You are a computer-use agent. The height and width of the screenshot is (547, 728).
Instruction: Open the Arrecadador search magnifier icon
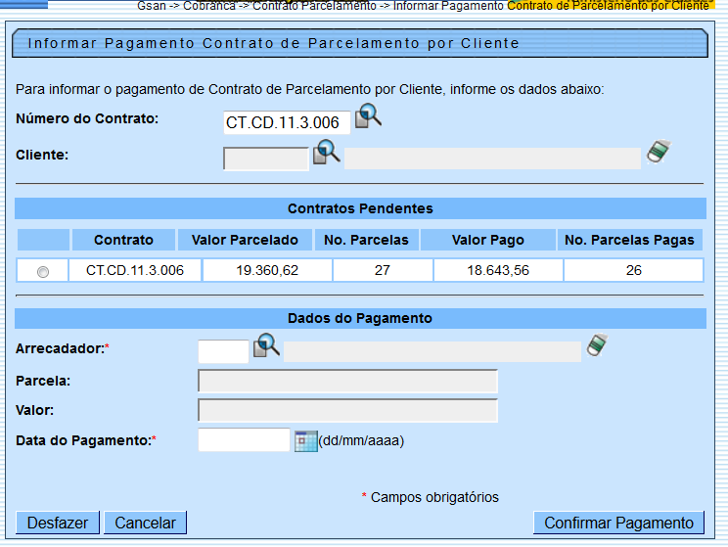266,345
